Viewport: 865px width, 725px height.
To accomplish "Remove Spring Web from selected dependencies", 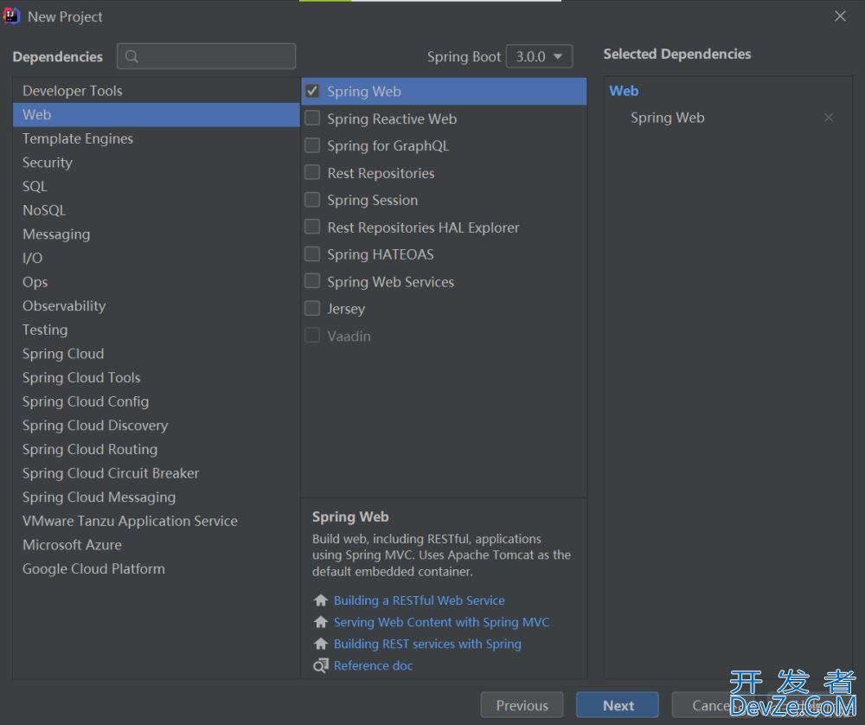I will 828,118.
